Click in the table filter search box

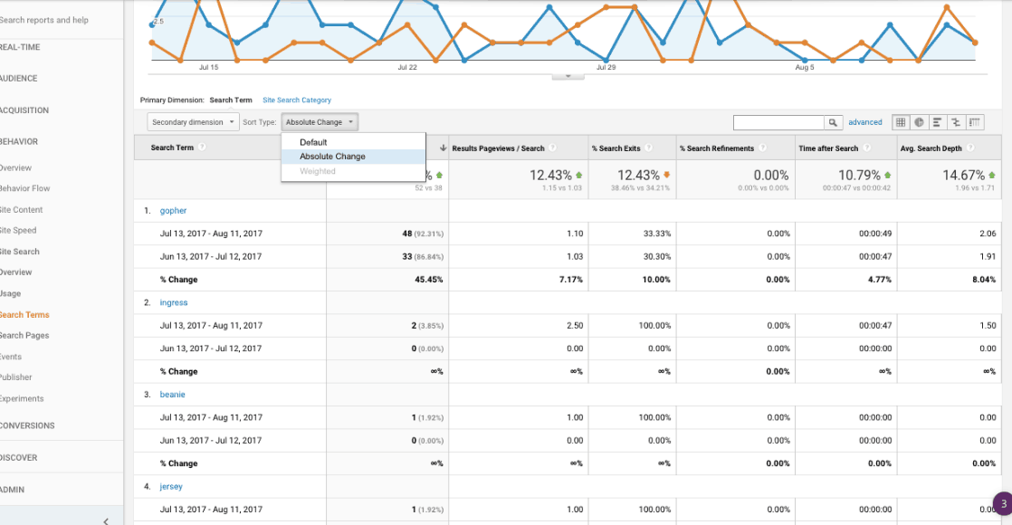tap(778, 122)
